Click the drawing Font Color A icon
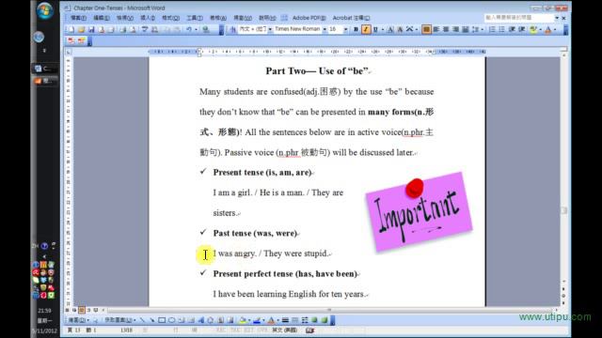 pos(271,320)
